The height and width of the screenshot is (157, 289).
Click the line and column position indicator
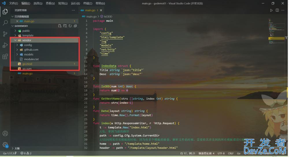188,153
